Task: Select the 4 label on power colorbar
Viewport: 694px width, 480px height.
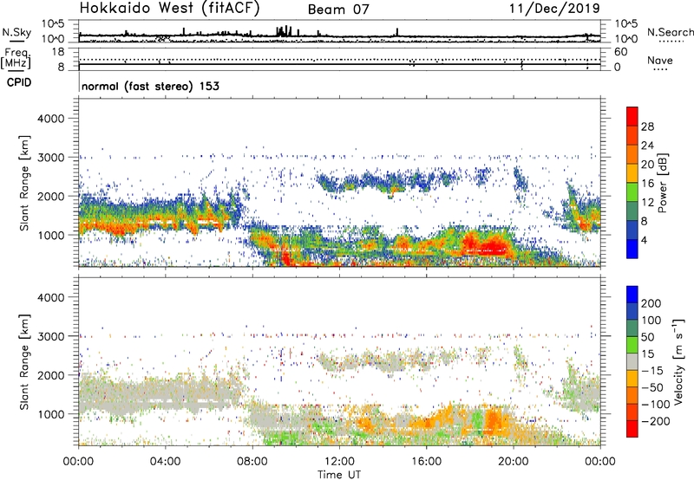Action: tap(645, 240)
